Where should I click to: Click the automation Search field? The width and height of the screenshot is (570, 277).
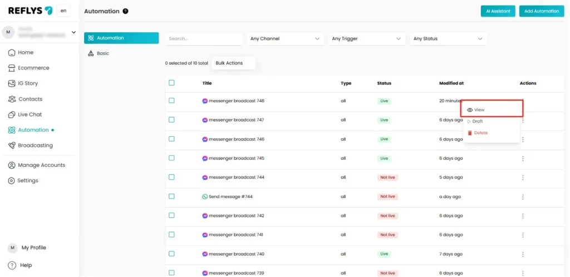pos(204,38)
